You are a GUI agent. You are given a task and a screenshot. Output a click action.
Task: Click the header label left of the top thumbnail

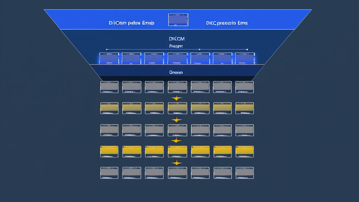pos(132,23)
